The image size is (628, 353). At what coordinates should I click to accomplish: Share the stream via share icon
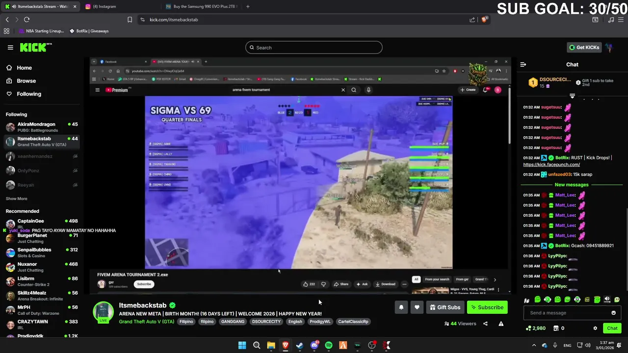[x=485, y=324]
